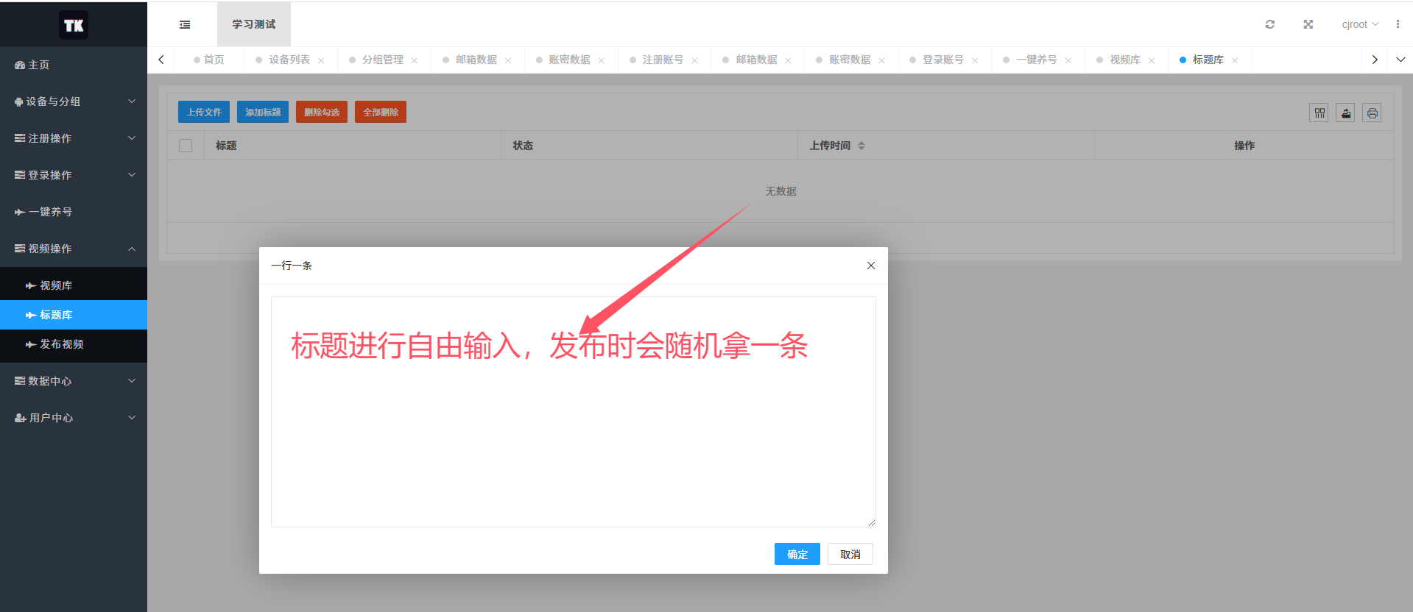This screenshot has height=612, width=1413.
Task: Open column filter icon in table toolbar
Action: click(x=1319, y=113)
